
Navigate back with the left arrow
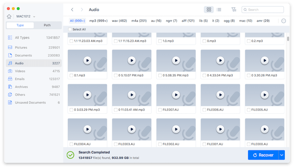72,10
